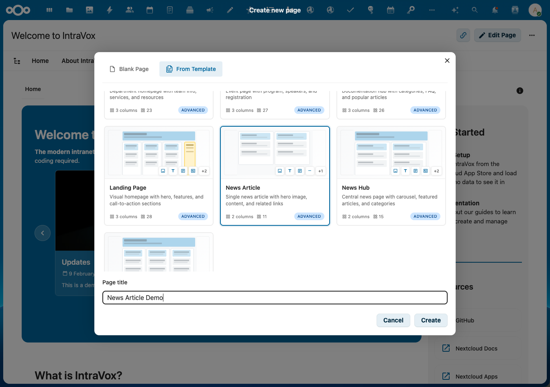Show more widgets on News Article via +1 badge
The image size is (550, 387).
coord(320,170)
